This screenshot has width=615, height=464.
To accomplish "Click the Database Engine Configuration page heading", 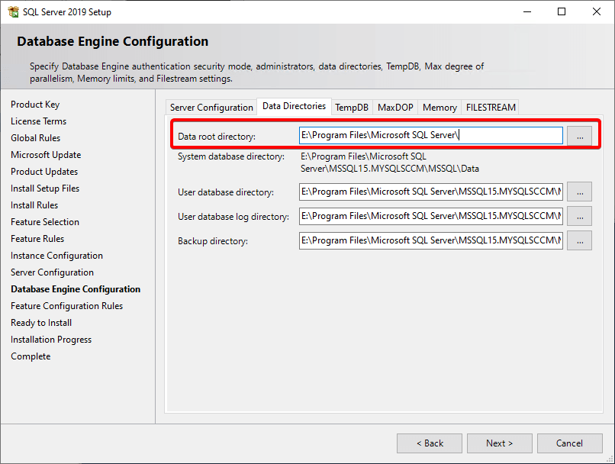I will pos(113,41).
